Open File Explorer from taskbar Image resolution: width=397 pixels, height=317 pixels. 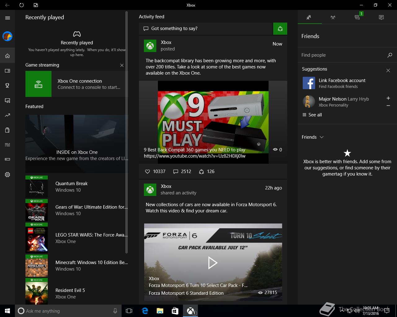click(160, 311)
